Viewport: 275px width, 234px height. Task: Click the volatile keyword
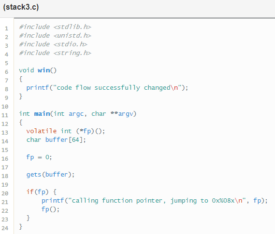(x=42, y=131)
